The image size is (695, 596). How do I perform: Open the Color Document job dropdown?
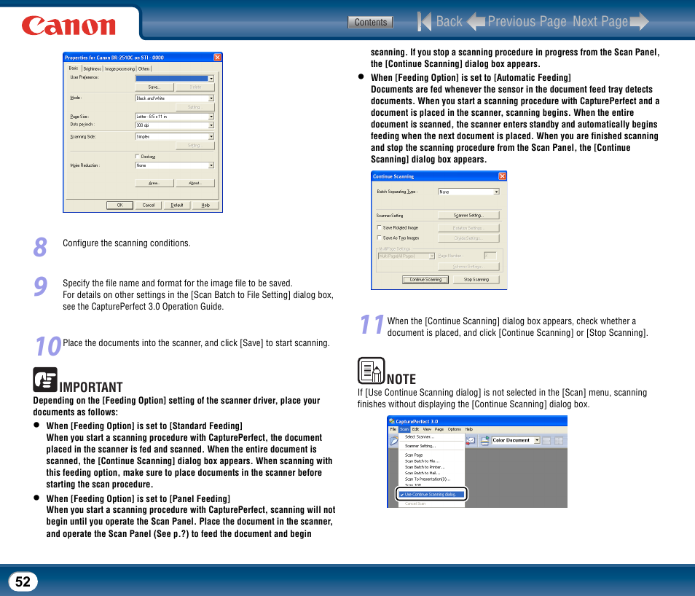(516, 440)
